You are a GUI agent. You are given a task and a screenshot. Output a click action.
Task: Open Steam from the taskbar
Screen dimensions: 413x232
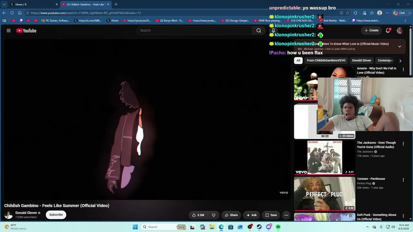(259, 227)
